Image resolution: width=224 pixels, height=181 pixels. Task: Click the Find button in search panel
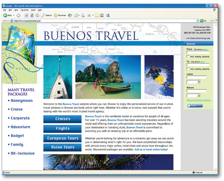pyautogui.click(x=195, y=106)
